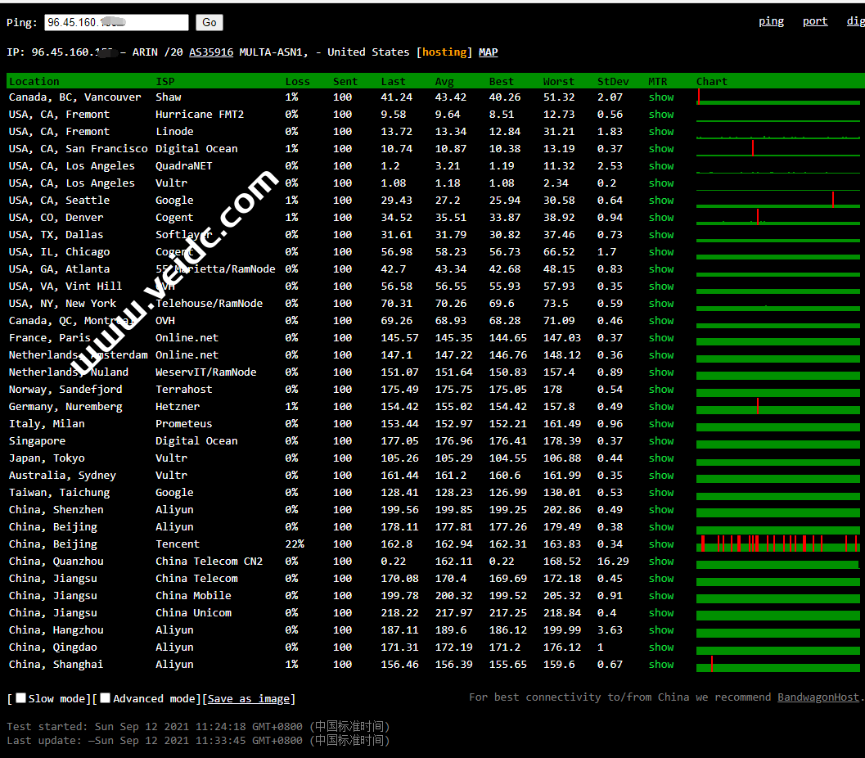Show MTR for Los Angeles QuadraNET
The image size is (865, 758).
tap(661, 166)
